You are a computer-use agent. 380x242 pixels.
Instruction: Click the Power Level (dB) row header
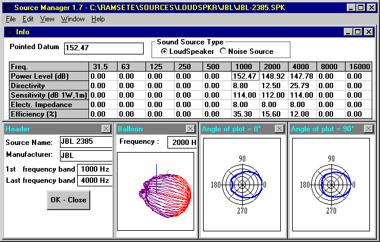tap(49, 76)
